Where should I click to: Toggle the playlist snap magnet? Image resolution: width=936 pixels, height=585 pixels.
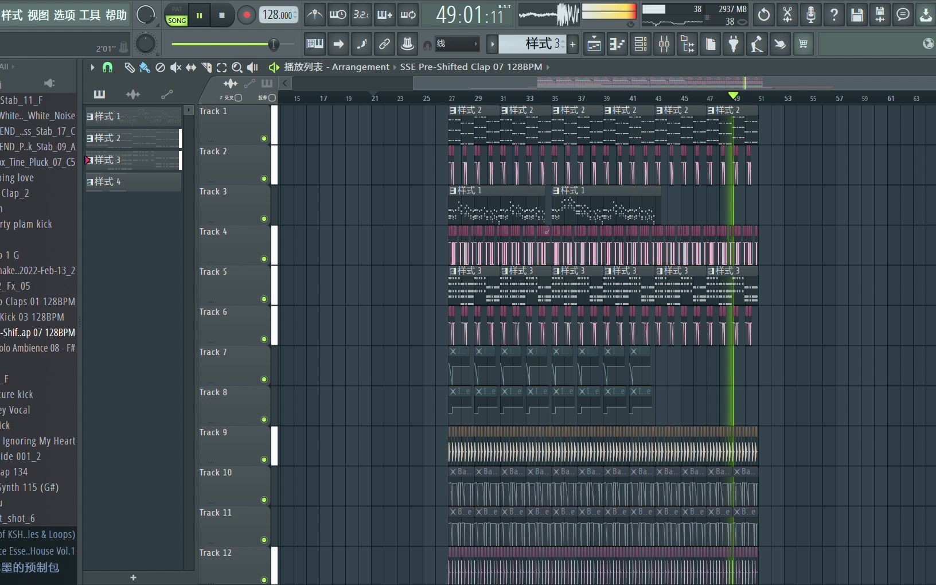[x=107, y=68]
